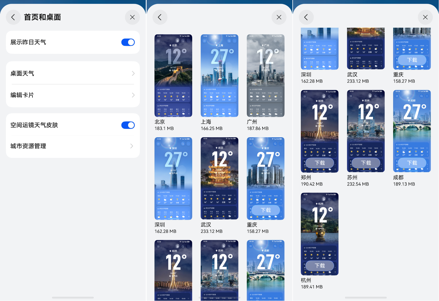
Task: Download the 郑州 skin on the right screen
Action: [x=320, y=163]
